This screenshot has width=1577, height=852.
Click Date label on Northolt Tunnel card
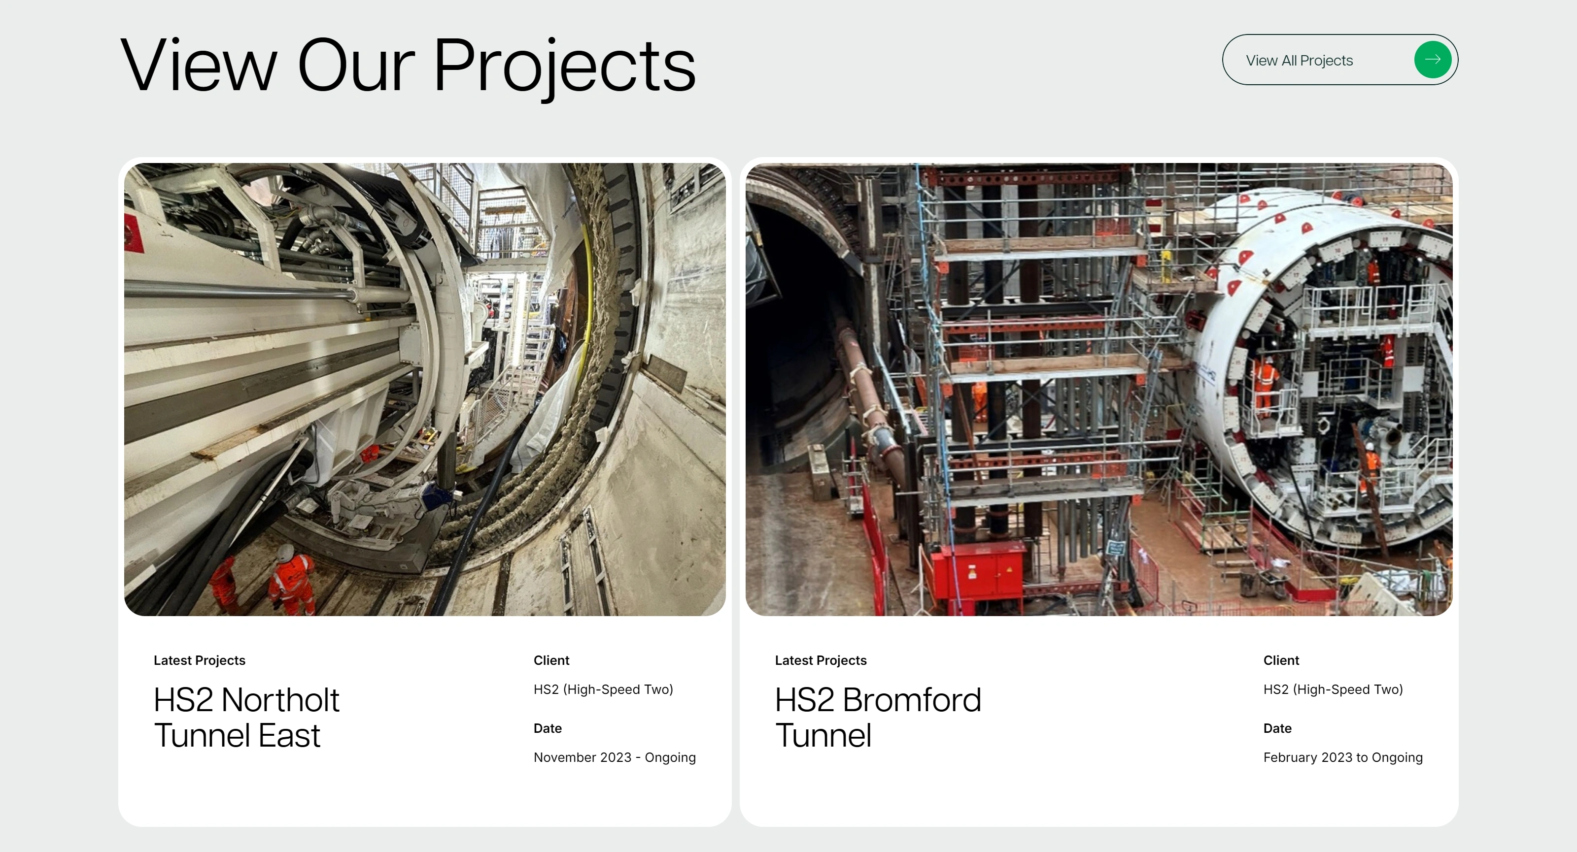(548, 728)
